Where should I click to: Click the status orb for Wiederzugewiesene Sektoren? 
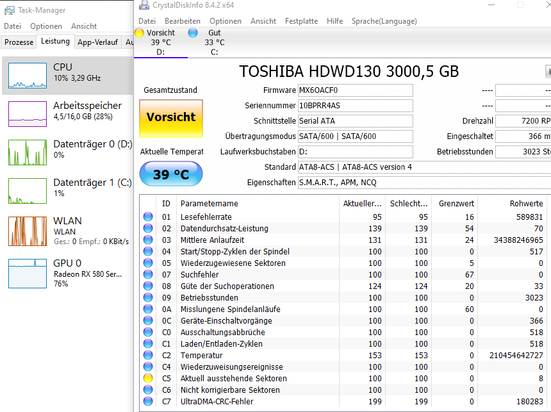pyautogui.click(x=148, y=263)
